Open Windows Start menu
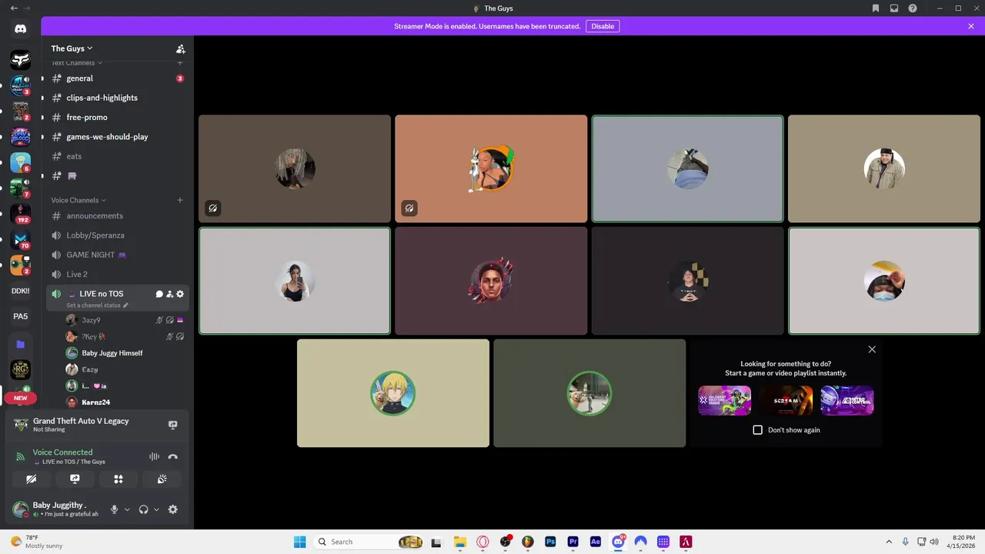The height and width of the screenshot is (554, 985). pos(299,542)
